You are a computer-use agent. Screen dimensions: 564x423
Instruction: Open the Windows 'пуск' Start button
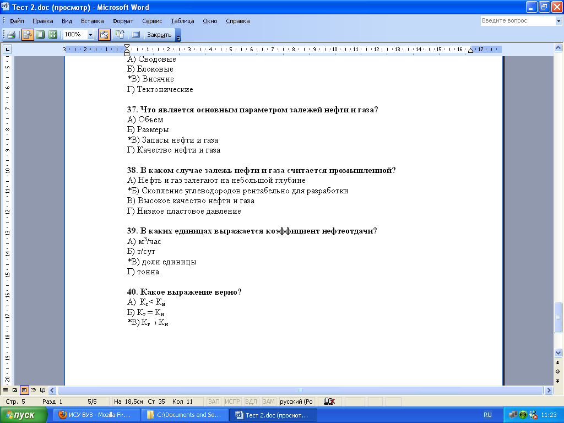pyautogui.click(x=23, y=415)
